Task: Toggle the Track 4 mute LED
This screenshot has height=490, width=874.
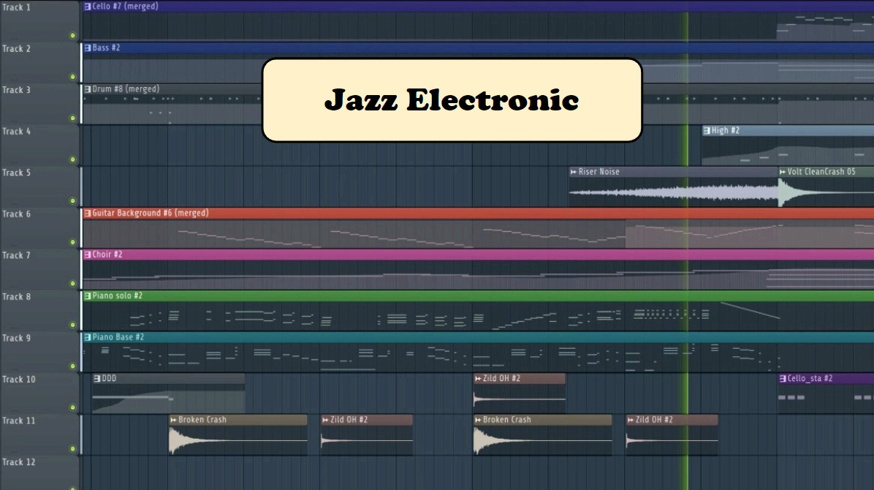Action: tap(72, 159)
